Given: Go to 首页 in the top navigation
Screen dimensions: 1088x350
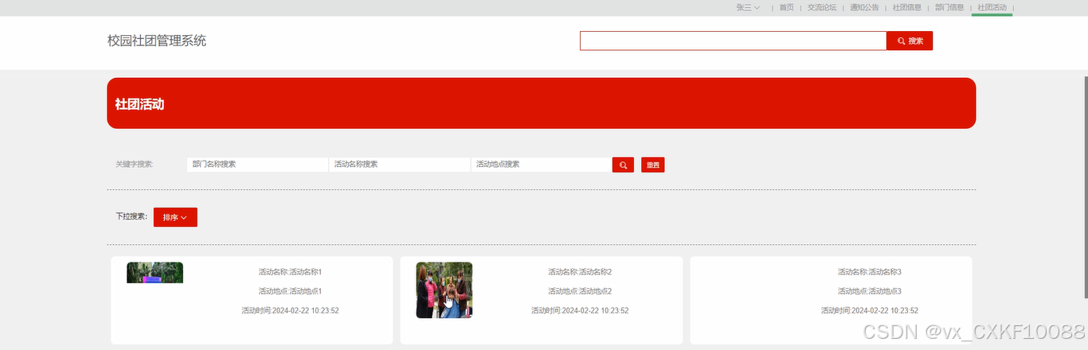Looking at the screenshot, I should [x=786, y=7].
